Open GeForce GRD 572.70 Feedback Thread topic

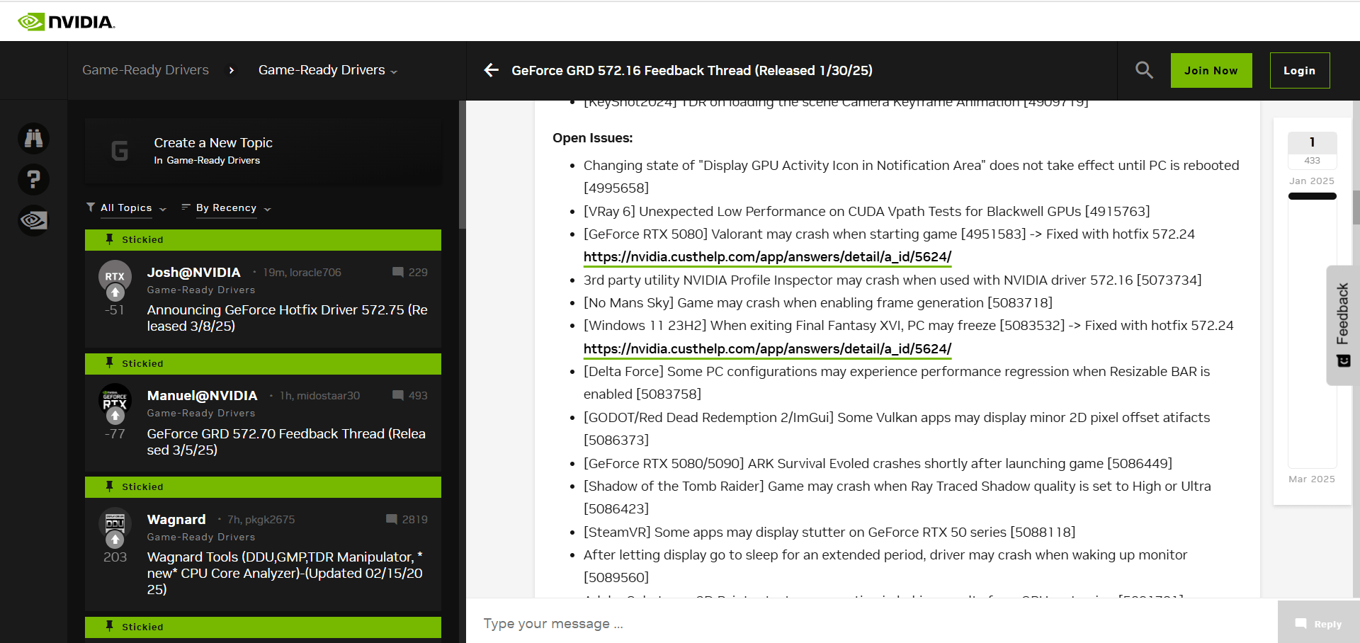point(286,442)
